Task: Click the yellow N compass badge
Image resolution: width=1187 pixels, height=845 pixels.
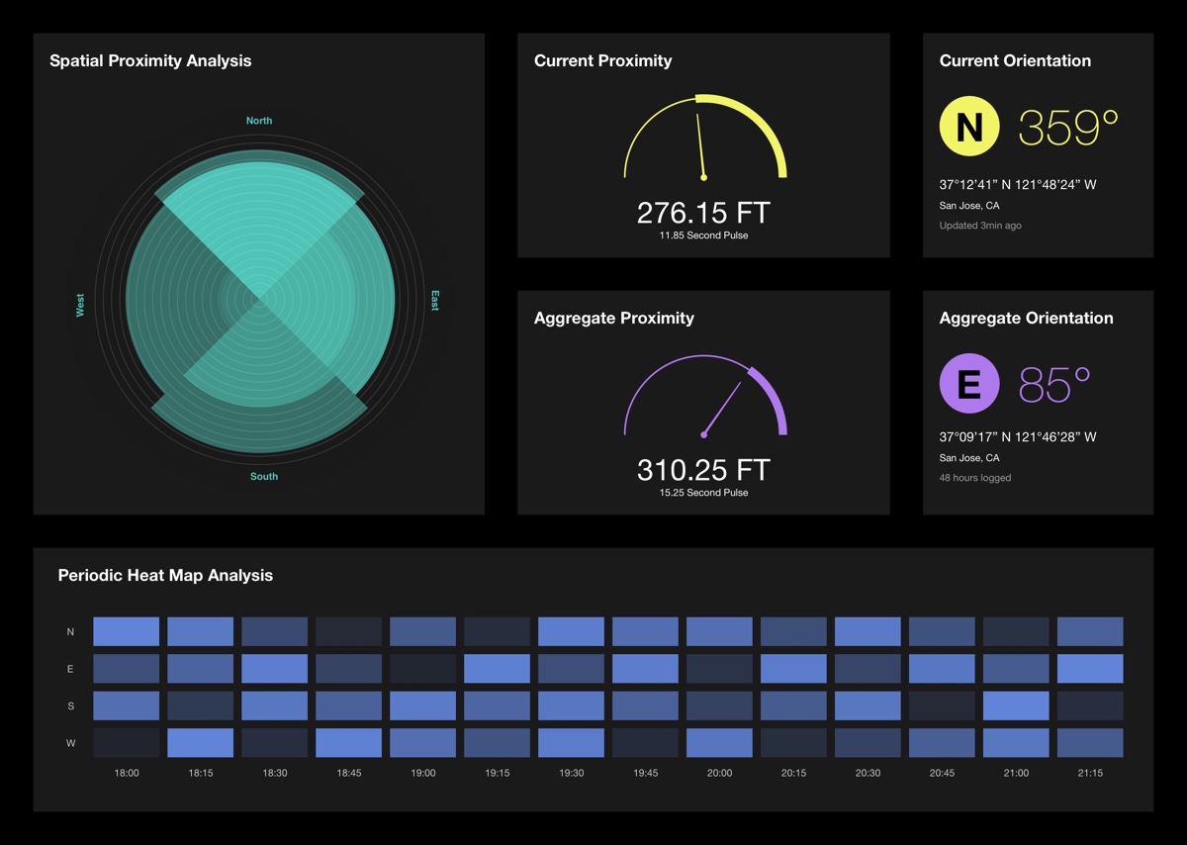Action: [968, 126]
